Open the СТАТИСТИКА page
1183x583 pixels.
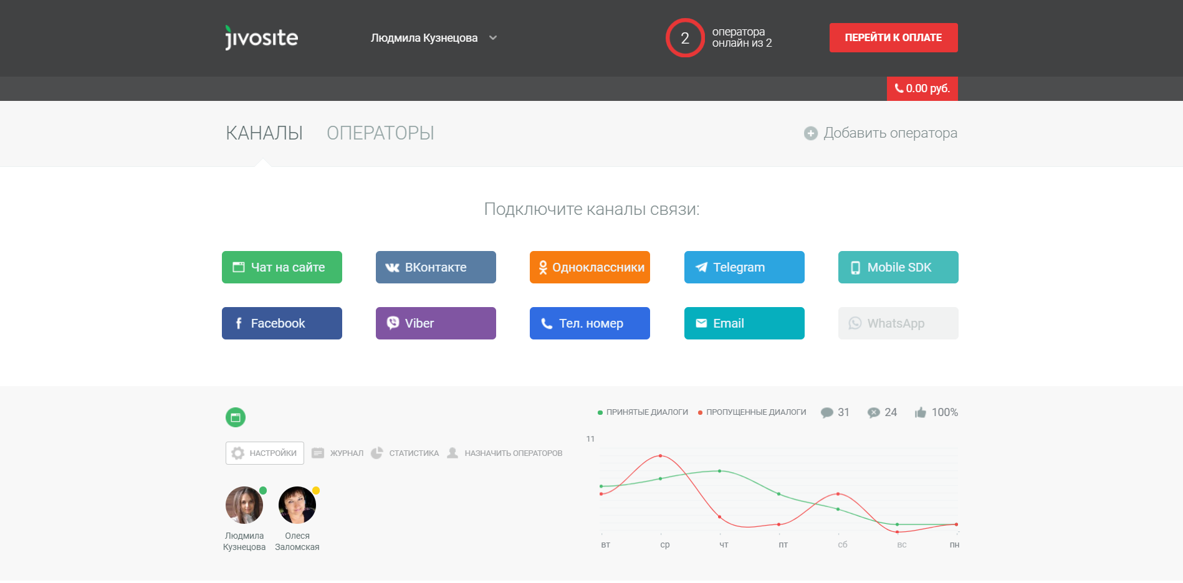405,453
